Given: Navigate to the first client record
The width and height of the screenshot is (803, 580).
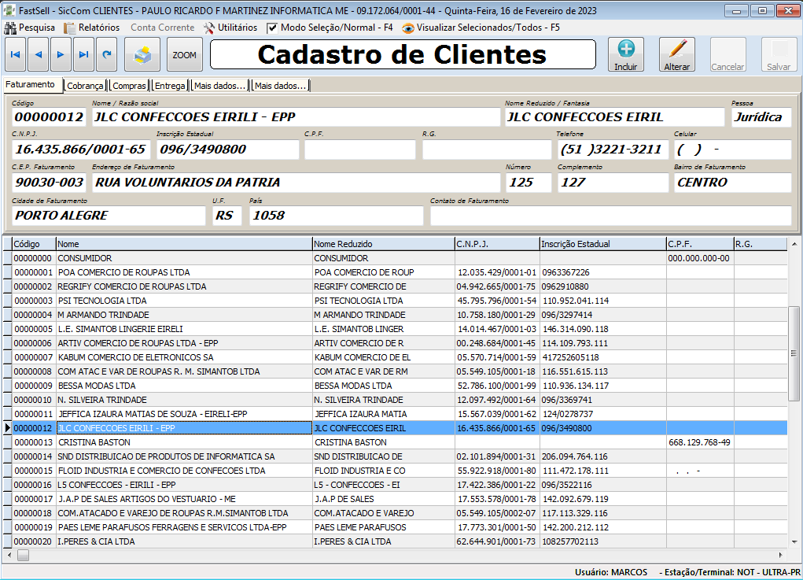Looking at the screenshot, I should pos(16,54).
